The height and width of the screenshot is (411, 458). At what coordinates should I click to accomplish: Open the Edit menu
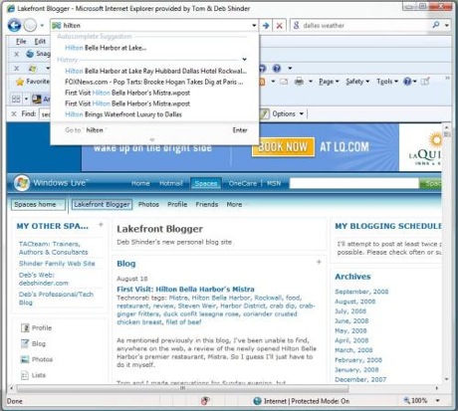coord(40,42)
